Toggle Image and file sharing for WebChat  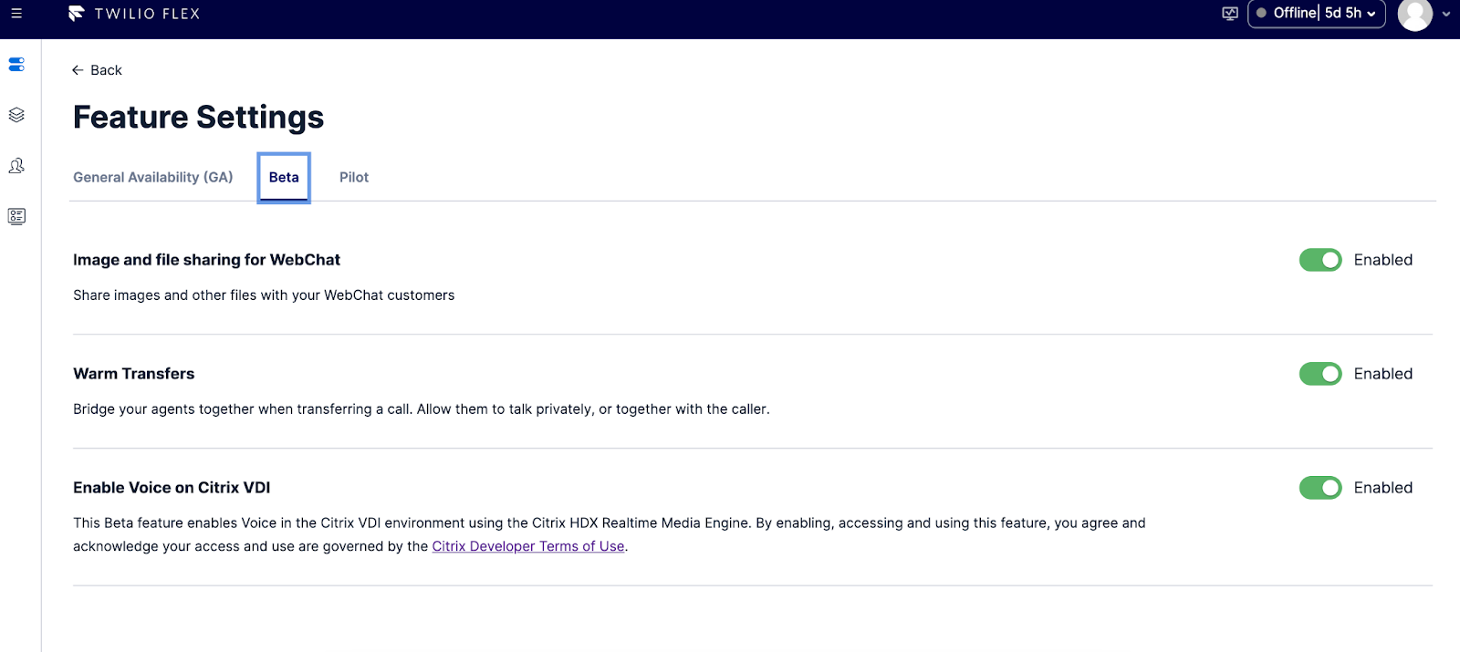[x=1320, y=260]
